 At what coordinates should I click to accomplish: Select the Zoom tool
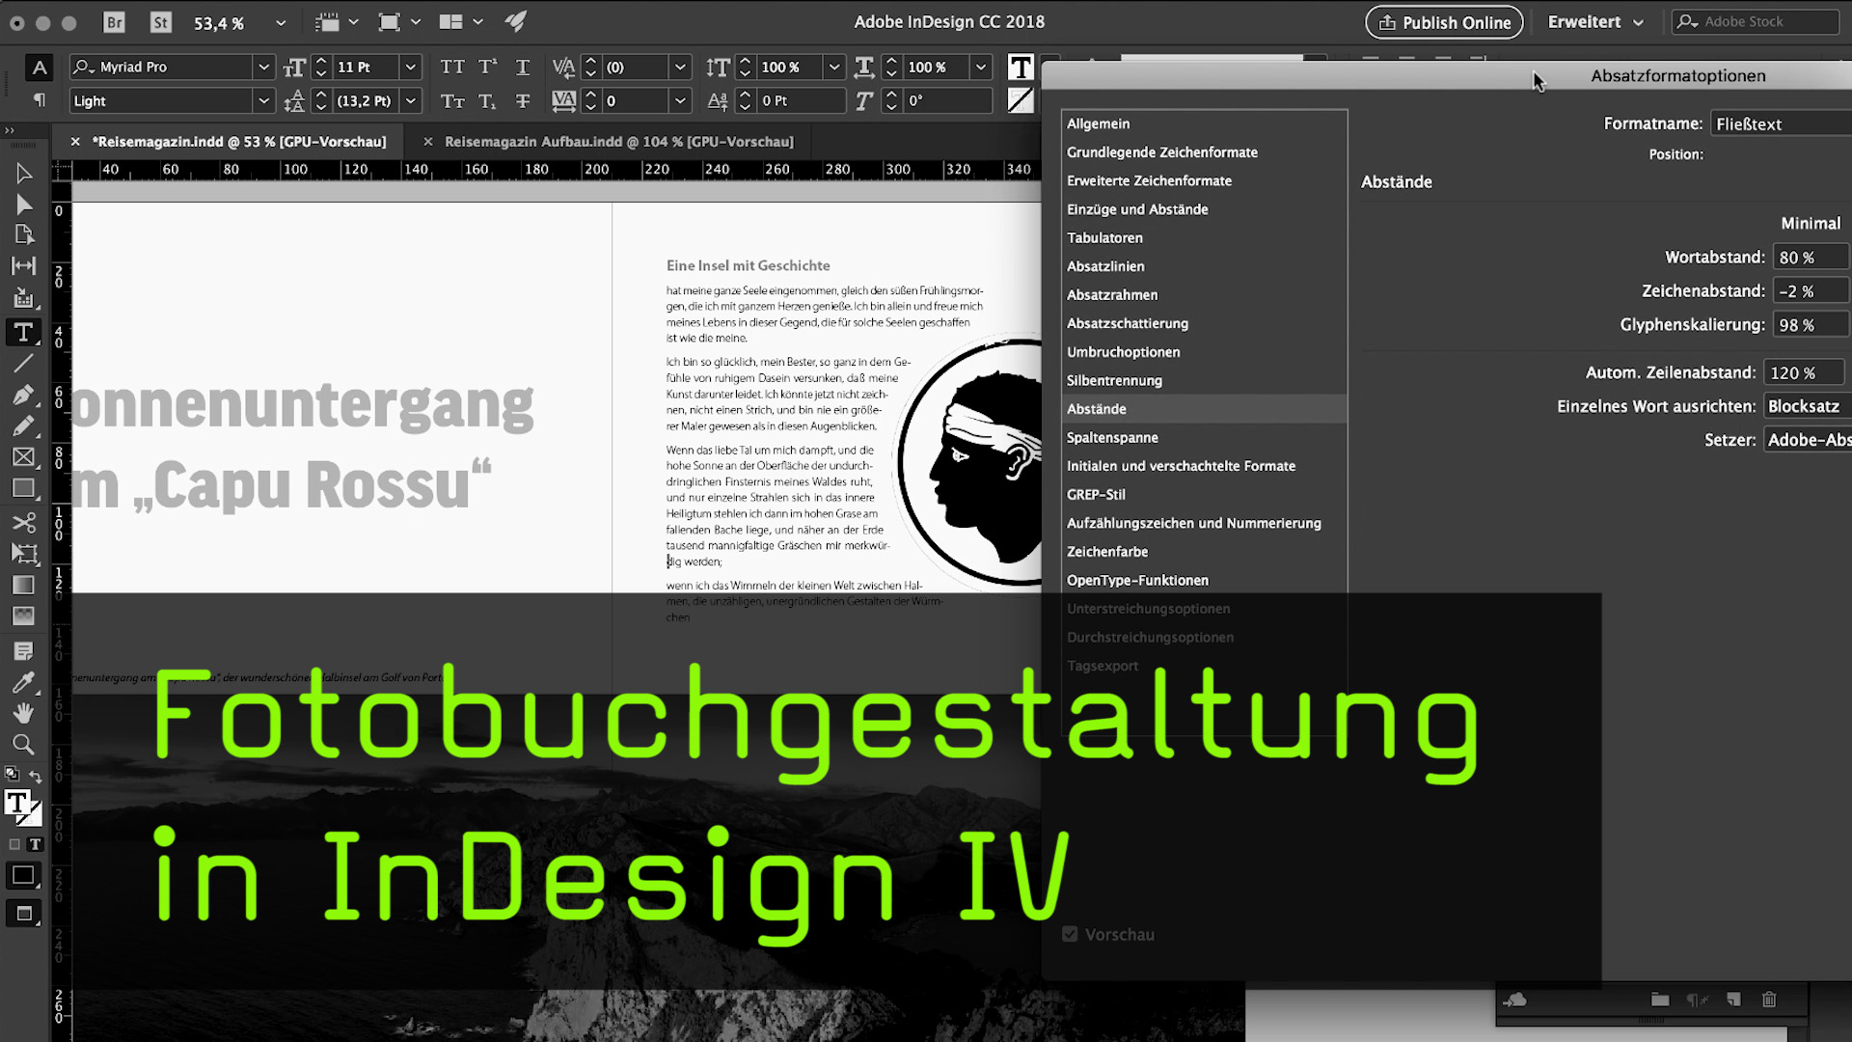click(24, 744)
